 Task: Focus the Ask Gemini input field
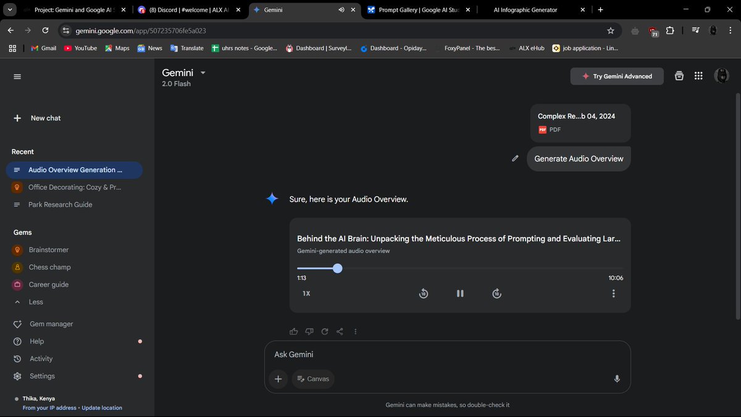click(447, 355)
